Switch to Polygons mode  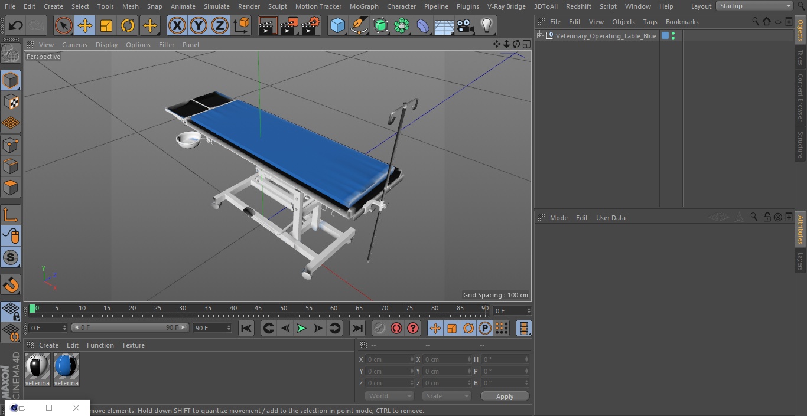11,188
